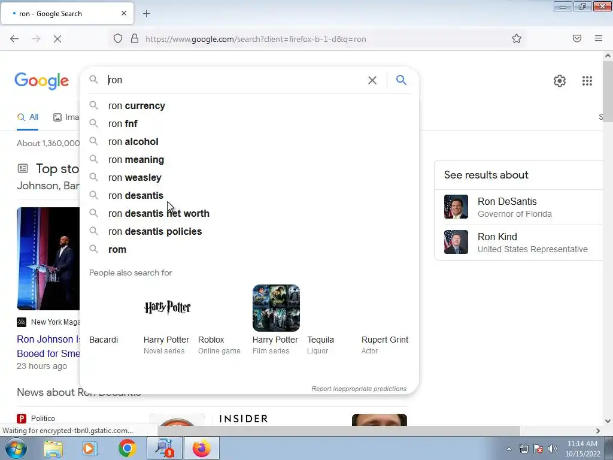Click the address bar URL
Image resolution: width=613 pixels, height=460 pixels.
tap(256, 39)
